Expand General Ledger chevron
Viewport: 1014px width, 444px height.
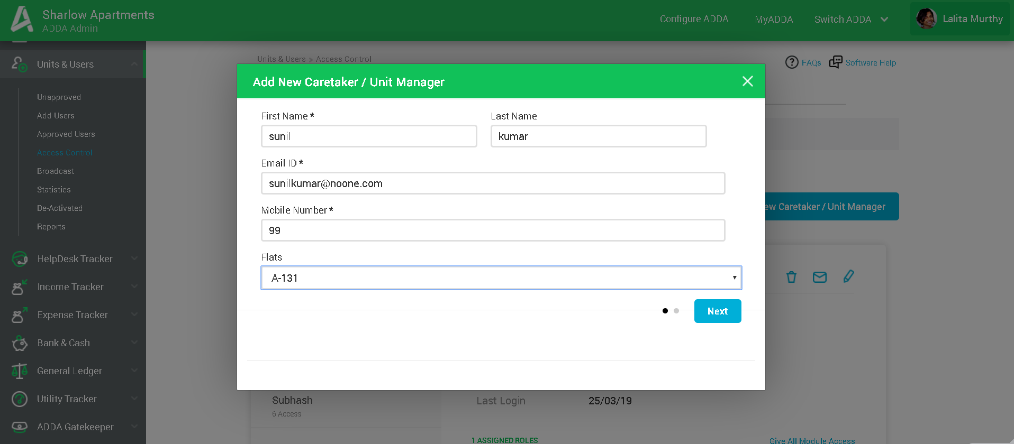click(134, 371)
